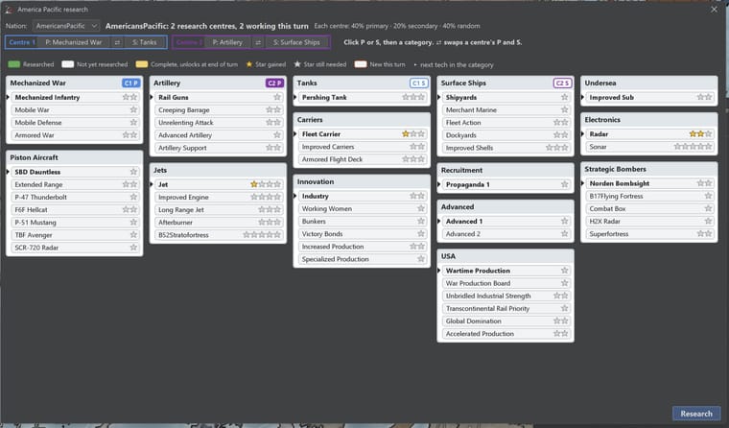Click the Sonar tech row
Viewport: 729px width, 428px height.
coord(649,147)
